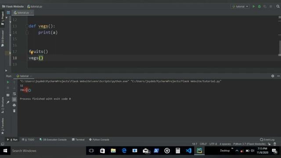The width and height of the screenshot is (281, 158).
Task: Open Microsoft Edge from taskbar
Action: pyautogui.click(x=124, y=151)
